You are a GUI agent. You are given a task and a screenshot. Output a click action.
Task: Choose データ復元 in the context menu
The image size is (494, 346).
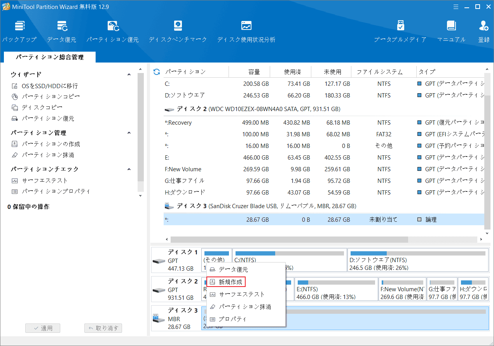(x=246, y=269)
